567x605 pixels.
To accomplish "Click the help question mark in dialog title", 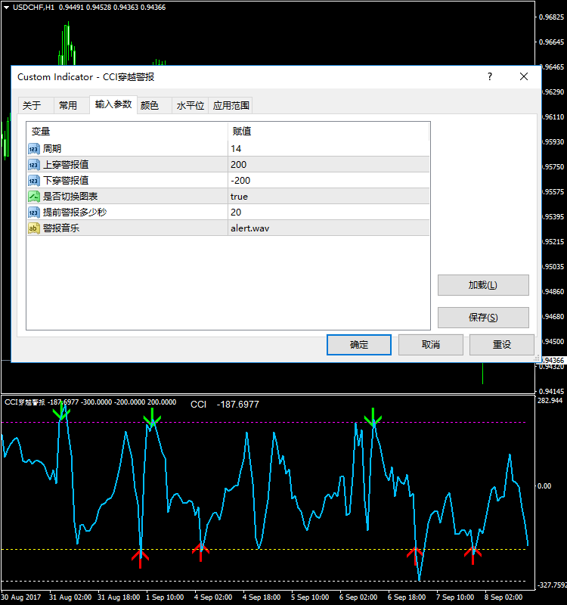I will [x=489, y=76].
